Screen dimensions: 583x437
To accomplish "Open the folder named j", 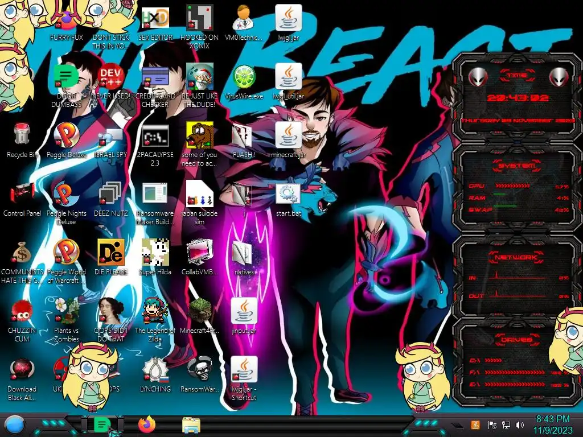I will click(x=243, y=193).
